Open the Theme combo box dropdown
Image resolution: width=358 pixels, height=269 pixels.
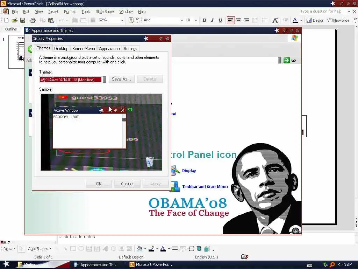tap(104, 80)
